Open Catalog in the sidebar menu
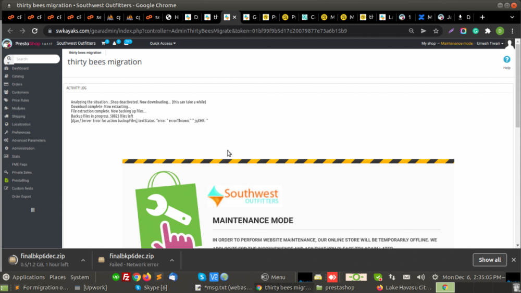 pos(18,76)
